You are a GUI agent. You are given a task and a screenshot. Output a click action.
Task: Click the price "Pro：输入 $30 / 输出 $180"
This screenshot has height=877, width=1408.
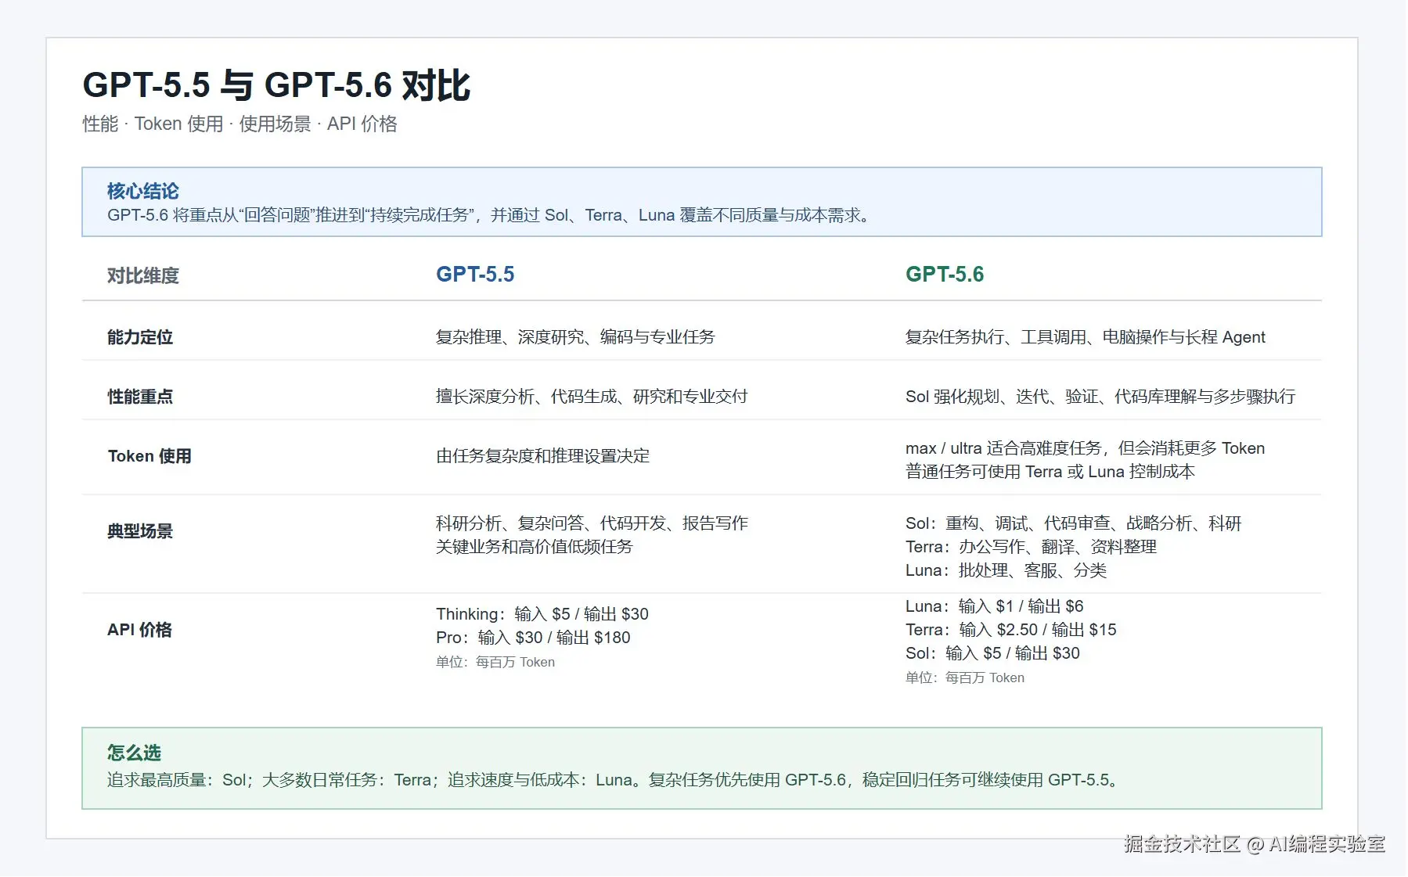coord(533,638)
